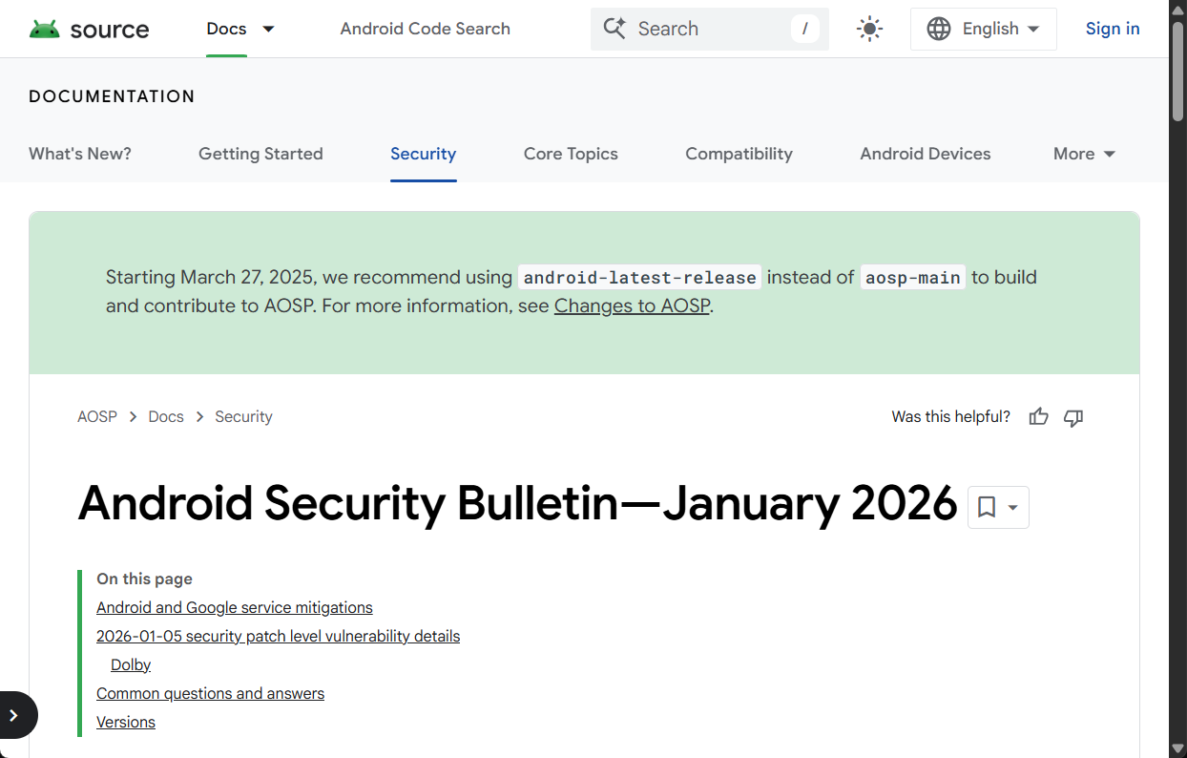Image resolution: width=1187 pixels, height=758 pixels.
Task: Open the Docs dropdown menu
Action: [240, 29]
